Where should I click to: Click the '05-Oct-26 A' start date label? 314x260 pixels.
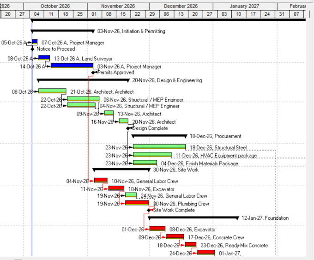[x=14, y=42]
